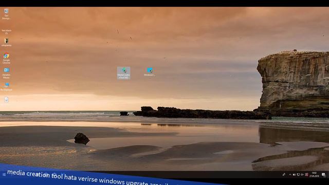Open the Action Center notification icon
329x185 pixels.
pos(323,175)
